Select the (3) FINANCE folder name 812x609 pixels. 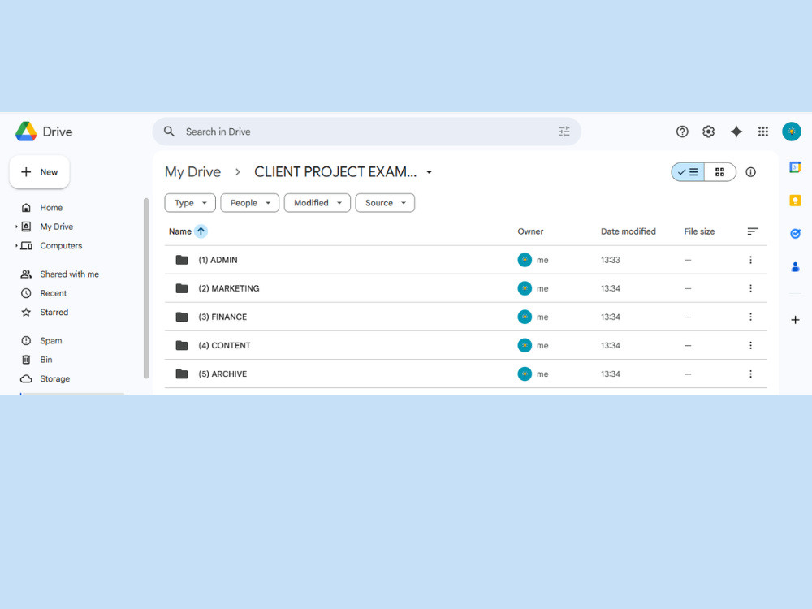(222, 317)
